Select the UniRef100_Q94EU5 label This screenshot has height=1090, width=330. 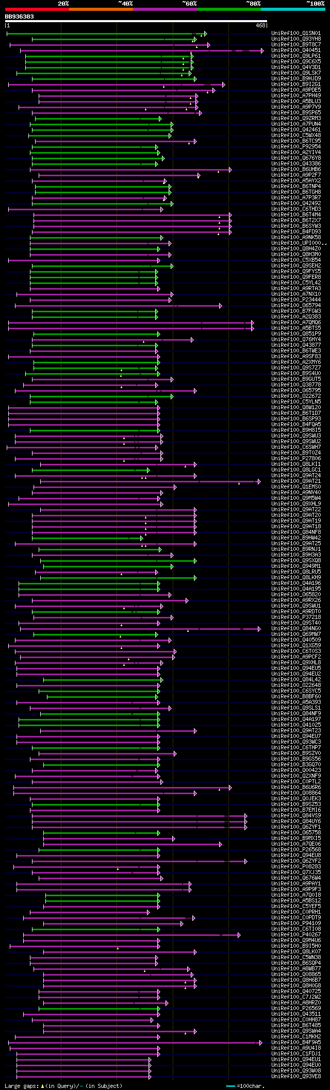[x=296, y=668]
